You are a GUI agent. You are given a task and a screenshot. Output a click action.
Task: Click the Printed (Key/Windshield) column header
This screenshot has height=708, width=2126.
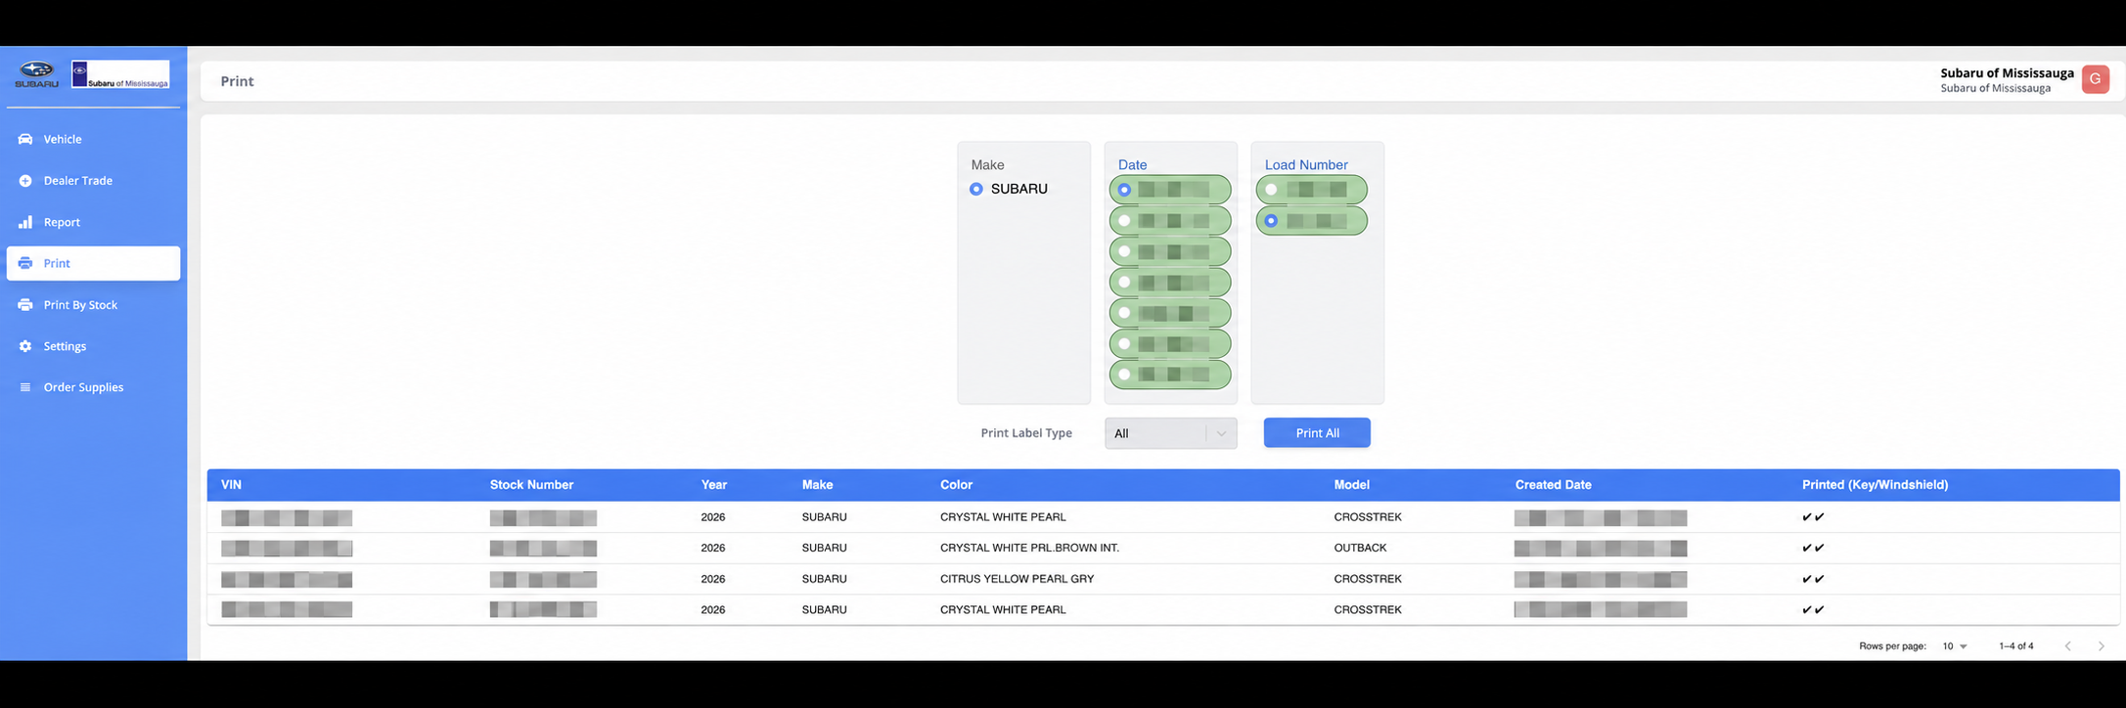1875,485
